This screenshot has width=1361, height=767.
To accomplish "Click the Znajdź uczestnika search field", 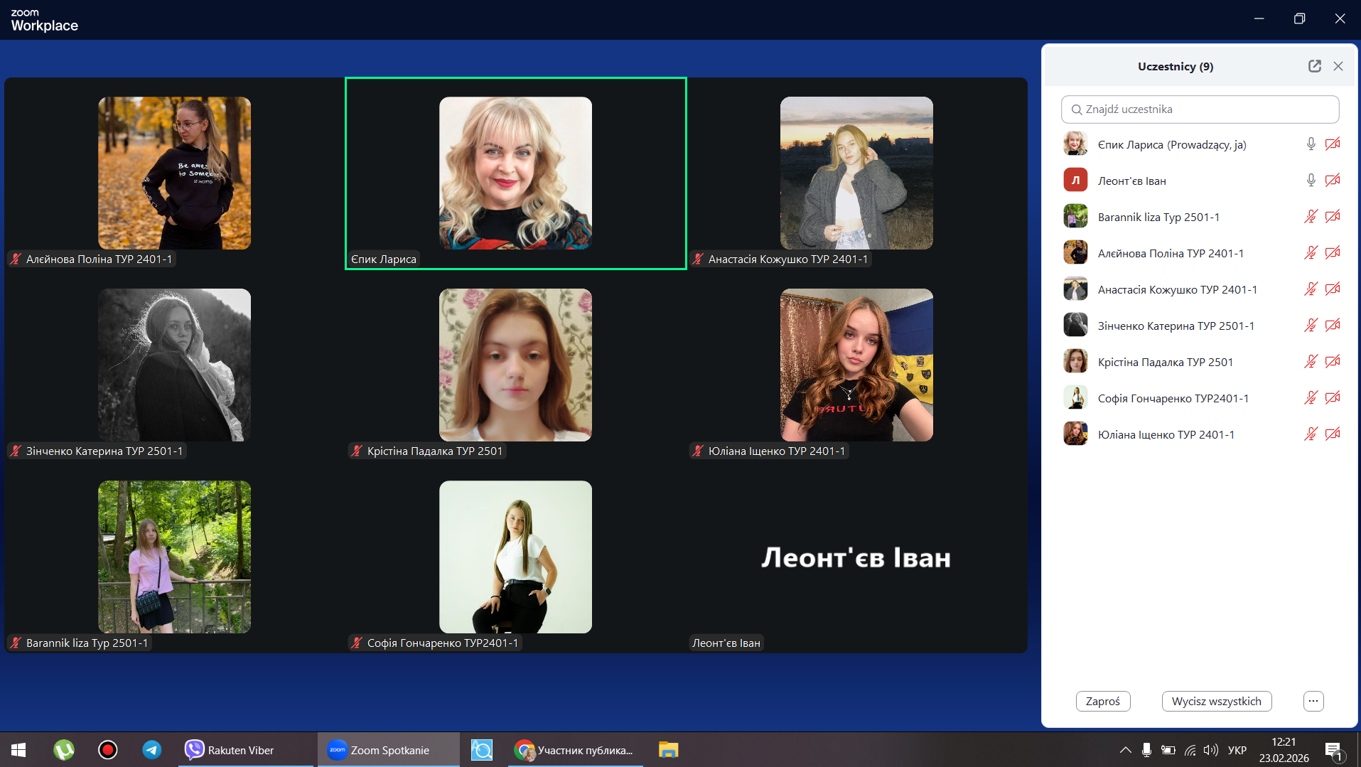I will 1200,109.
